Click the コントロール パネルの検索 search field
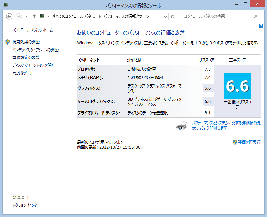The width and height of the screenshot is (267, 217). click(x=220, y=16)
